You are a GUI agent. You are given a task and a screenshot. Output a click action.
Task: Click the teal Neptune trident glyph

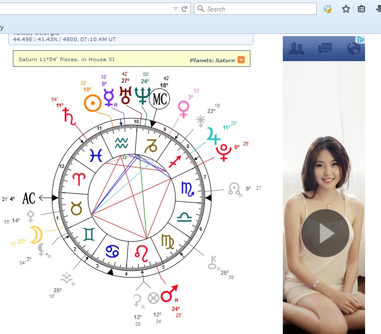pos(142,96)
